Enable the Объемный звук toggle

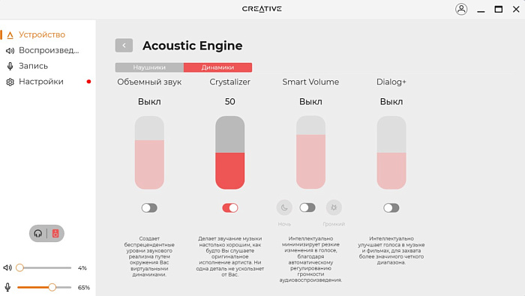coord(149,208)
